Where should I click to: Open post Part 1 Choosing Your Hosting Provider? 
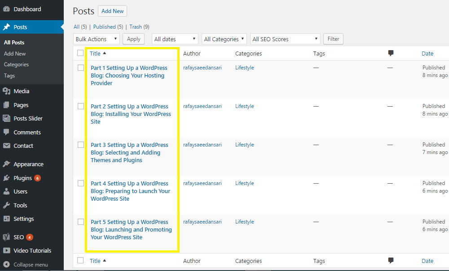pyautogui.click(x=129, y=75)
